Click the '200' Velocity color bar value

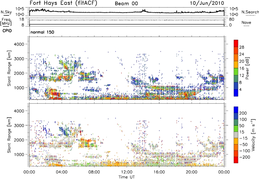(243, 113)
